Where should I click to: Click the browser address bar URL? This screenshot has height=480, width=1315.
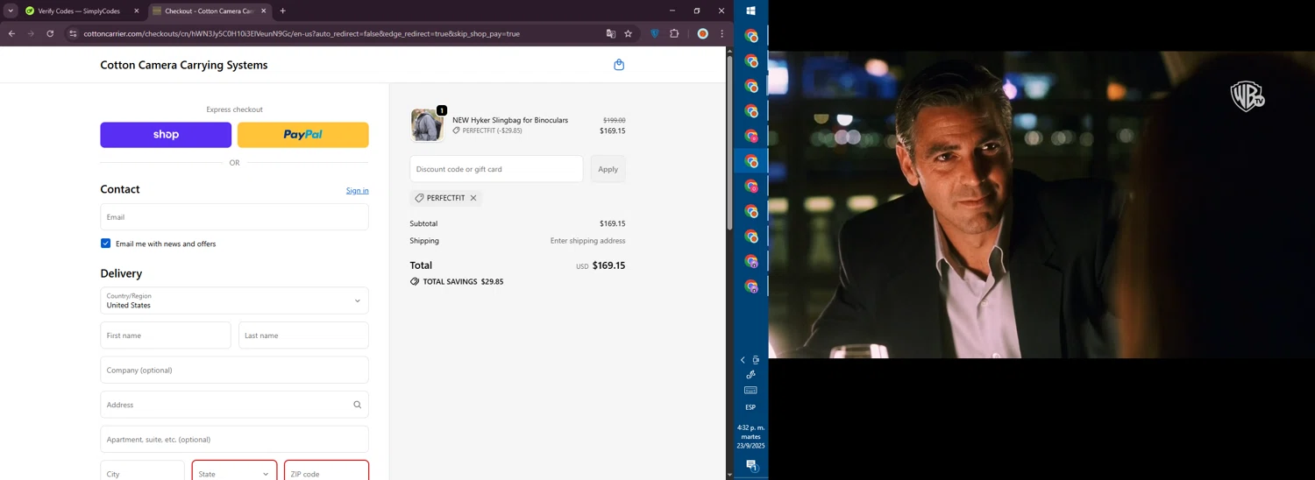302,34
